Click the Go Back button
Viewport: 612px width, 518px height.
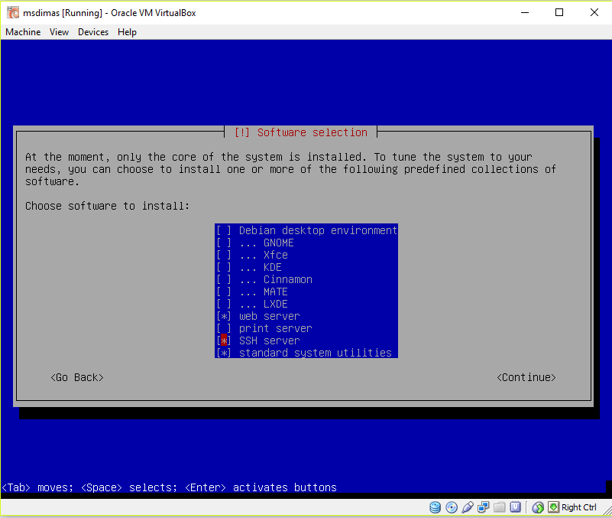point(77,377)
